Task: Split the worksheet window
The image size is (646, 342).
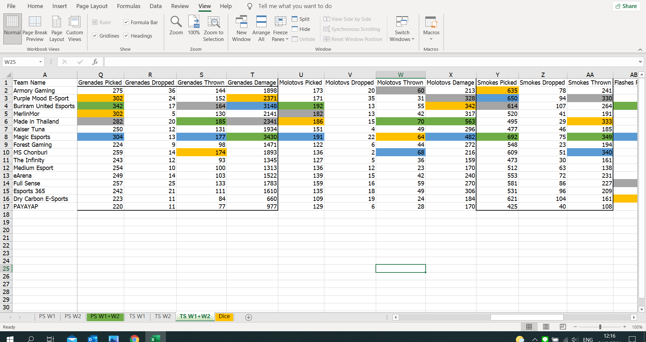Action: click(x=301, y=19)
